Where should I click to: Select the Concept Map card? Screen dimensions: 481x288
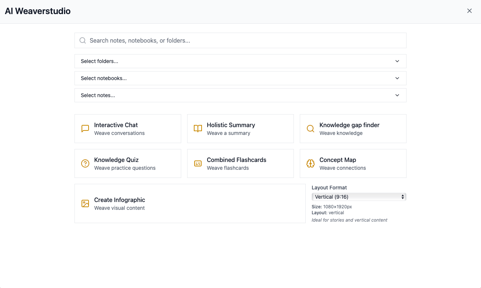point(353,163)
